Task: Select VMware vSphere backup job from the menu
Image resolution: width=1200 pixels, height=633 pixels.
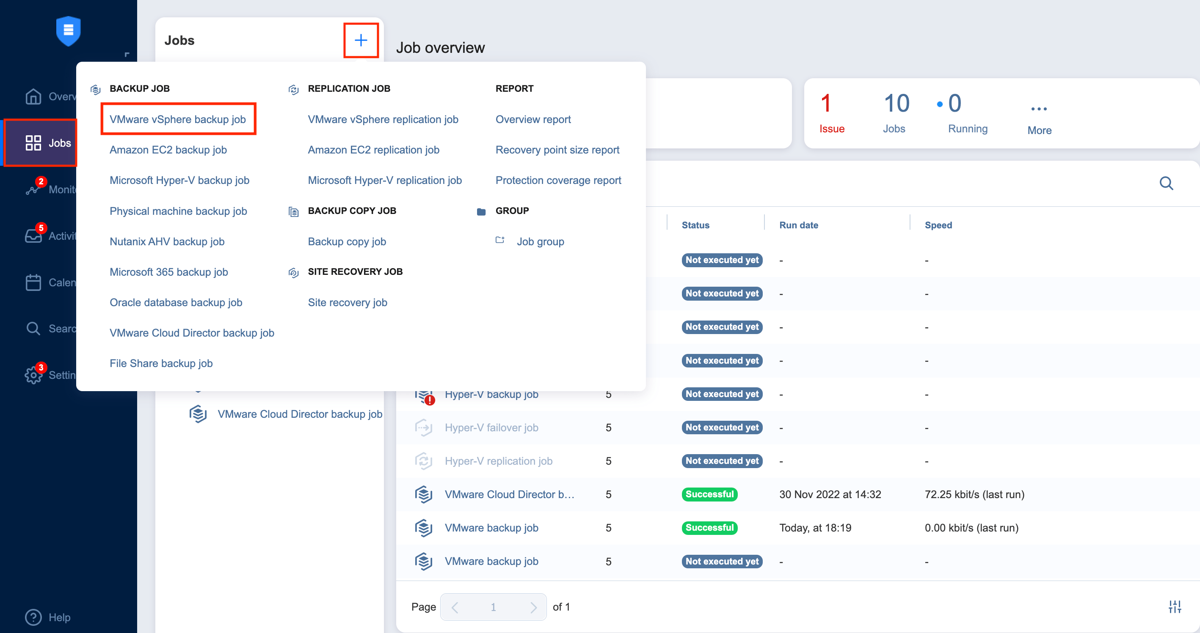Action: [178, 119]
